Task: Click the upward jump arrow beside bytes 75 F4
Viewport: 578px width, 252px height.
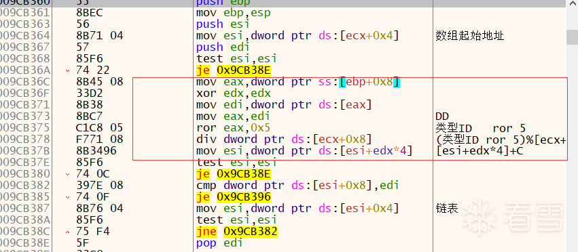Action: pyautogui.click(x=67, y=232)
